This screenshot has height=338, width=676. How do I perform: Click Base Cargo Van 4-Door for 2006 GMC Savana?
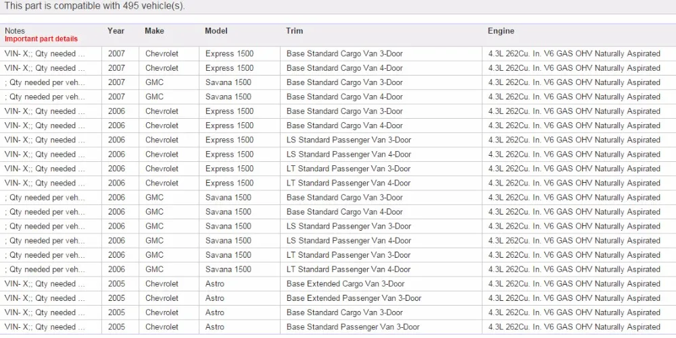345,212
